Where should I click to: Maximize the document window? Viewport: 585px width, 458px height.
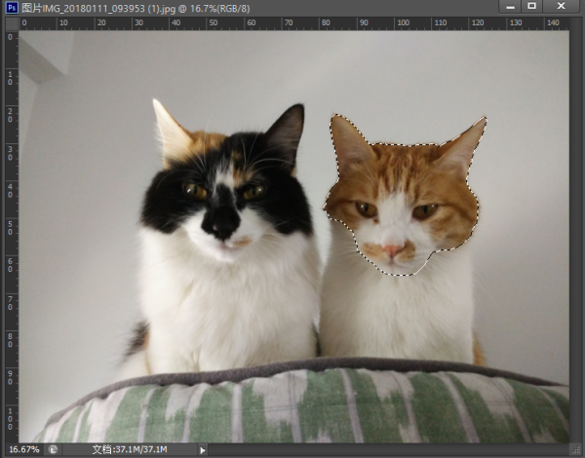click(x=532, y=6)
